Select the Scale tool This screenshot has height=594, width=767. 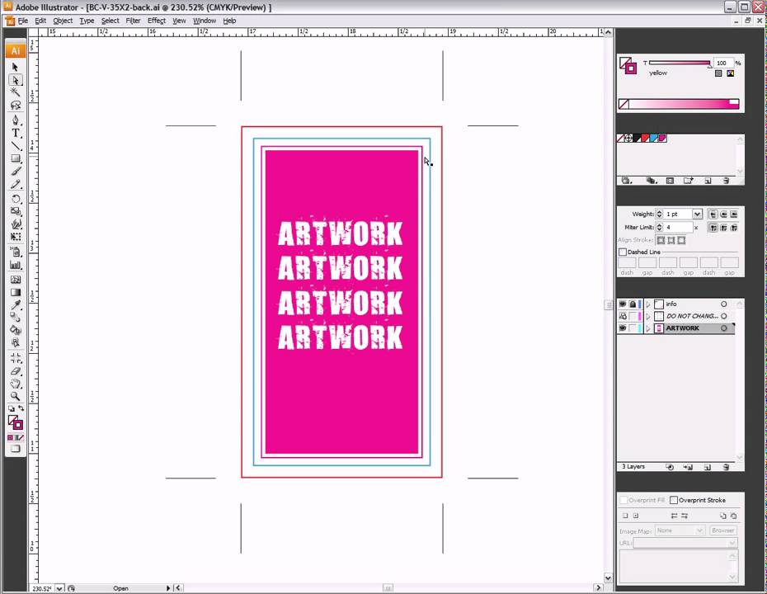(x=15, y=211)
